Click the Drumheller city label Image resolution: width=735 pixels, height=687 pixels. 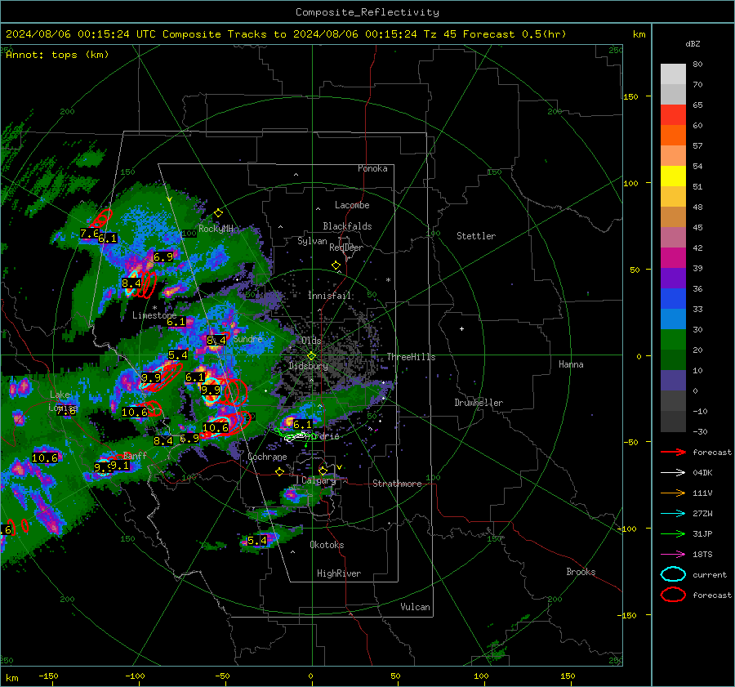tap(479, 403)
